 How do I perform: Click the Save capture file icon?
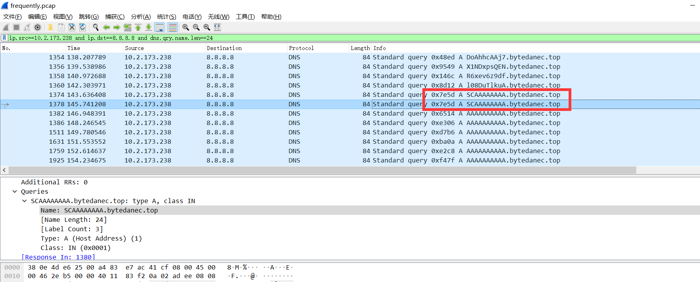point(61,27)
